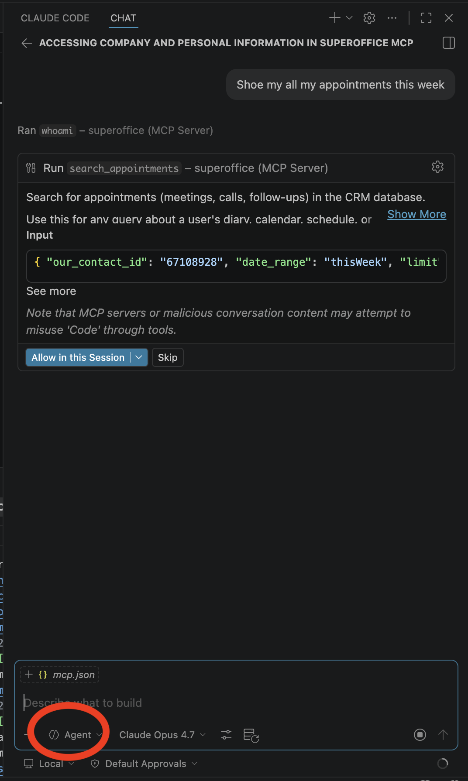
Task: Close the chat panel
Action: coord(448,18)
